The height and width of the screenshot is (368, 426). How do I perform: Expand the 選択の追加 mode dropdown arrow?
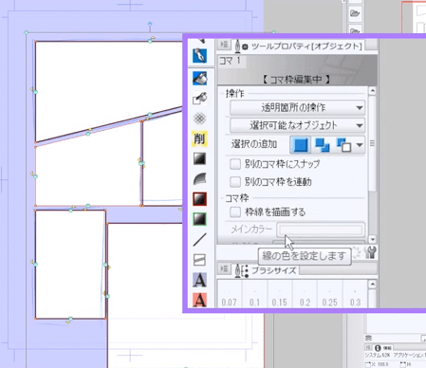coord(360,145)
